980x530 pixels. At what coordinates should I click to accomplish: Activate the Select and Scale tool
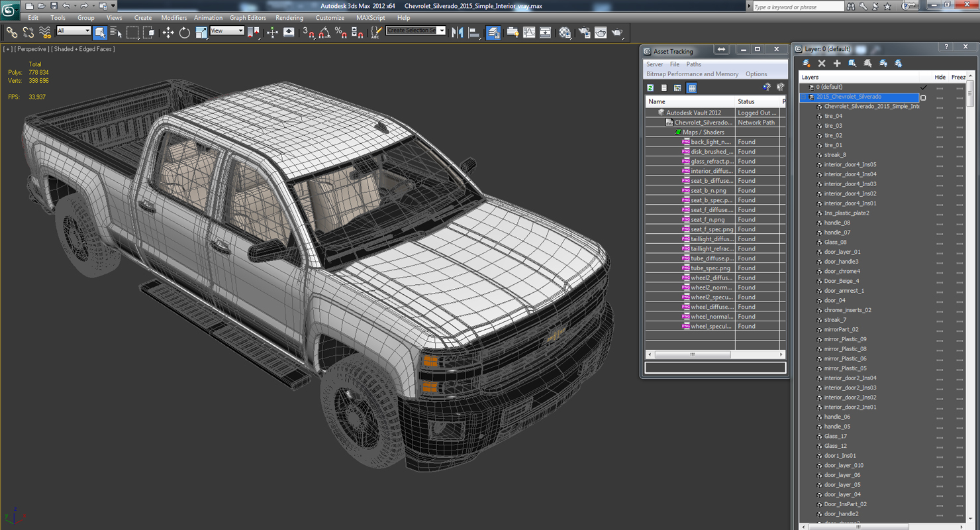click(x=201, y=32)
